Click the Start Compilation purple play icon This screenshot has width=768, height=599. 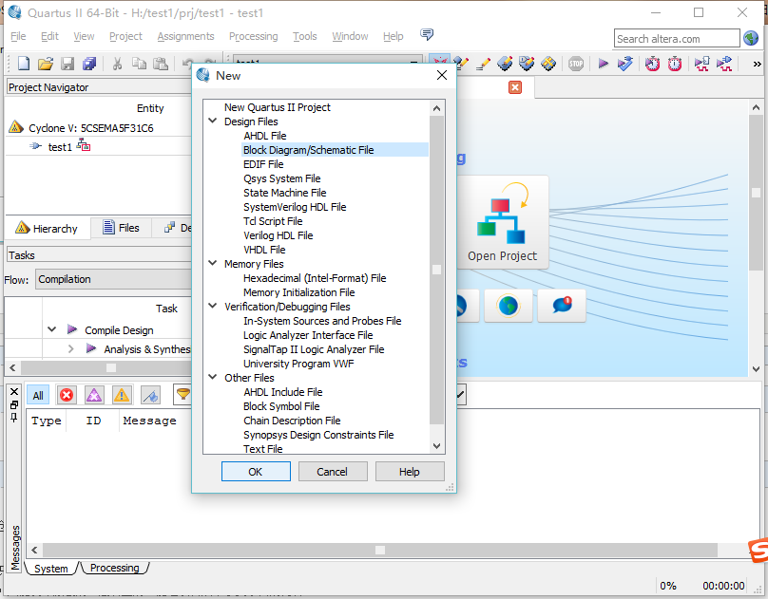(603, 64)
